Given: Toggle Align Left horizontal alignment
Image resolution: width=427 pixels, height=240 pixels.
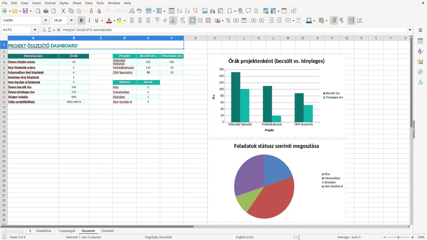Looking at the screenshot, I should click(x=132, y=21).
